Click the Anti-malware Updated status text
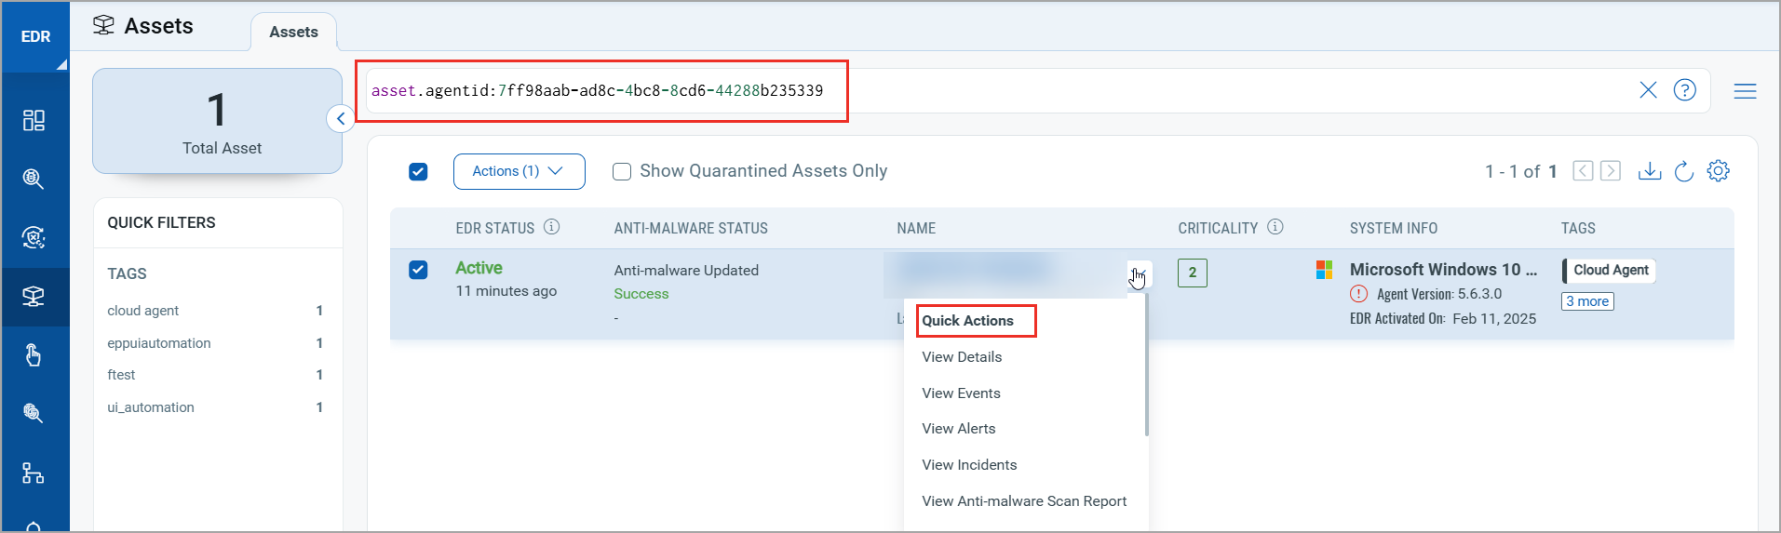 [686, 271]
